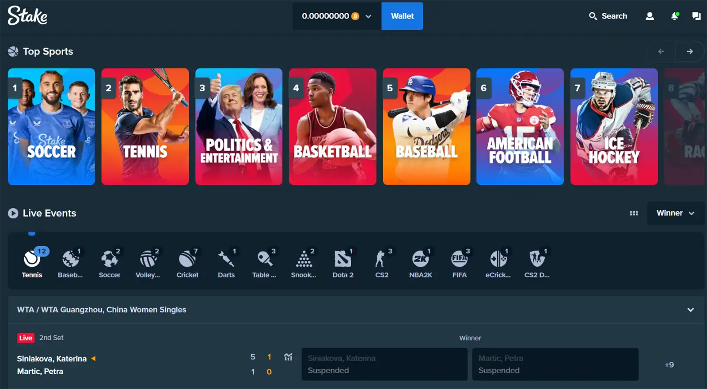Switch layout with the grid view icon
The width and height of the screenshot is (707, 389).
[x=634, y=213]
